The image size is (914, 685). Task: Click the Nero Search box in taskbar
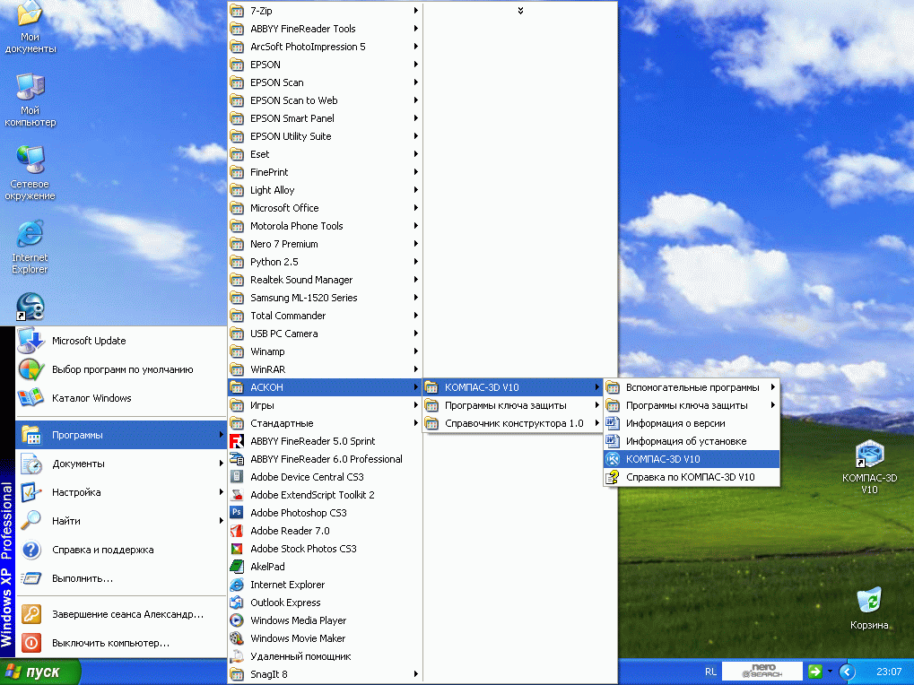point(762,671)
